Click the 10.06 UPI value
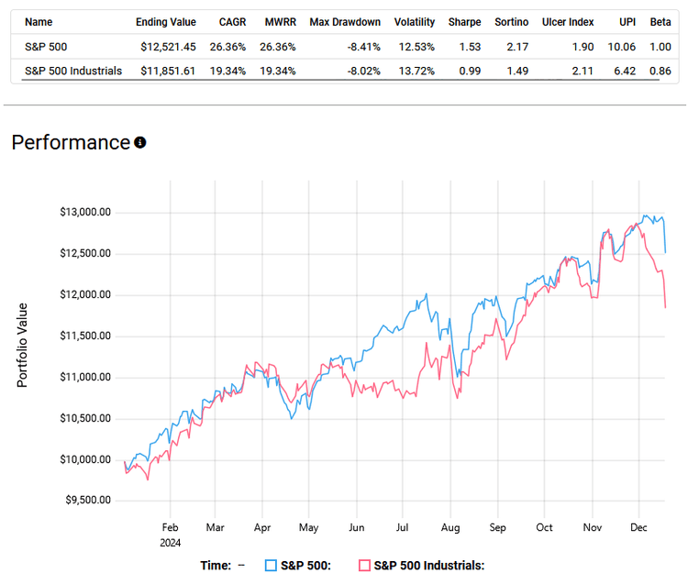This screenshot has height=573, width=688. [622, 47]
